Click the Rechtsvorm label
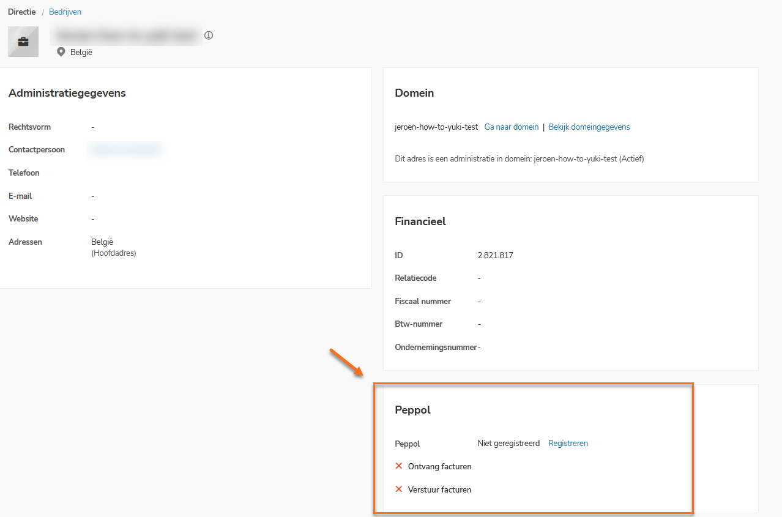The width and height of the screenshot is (782, 517). (x=29, y=127)
